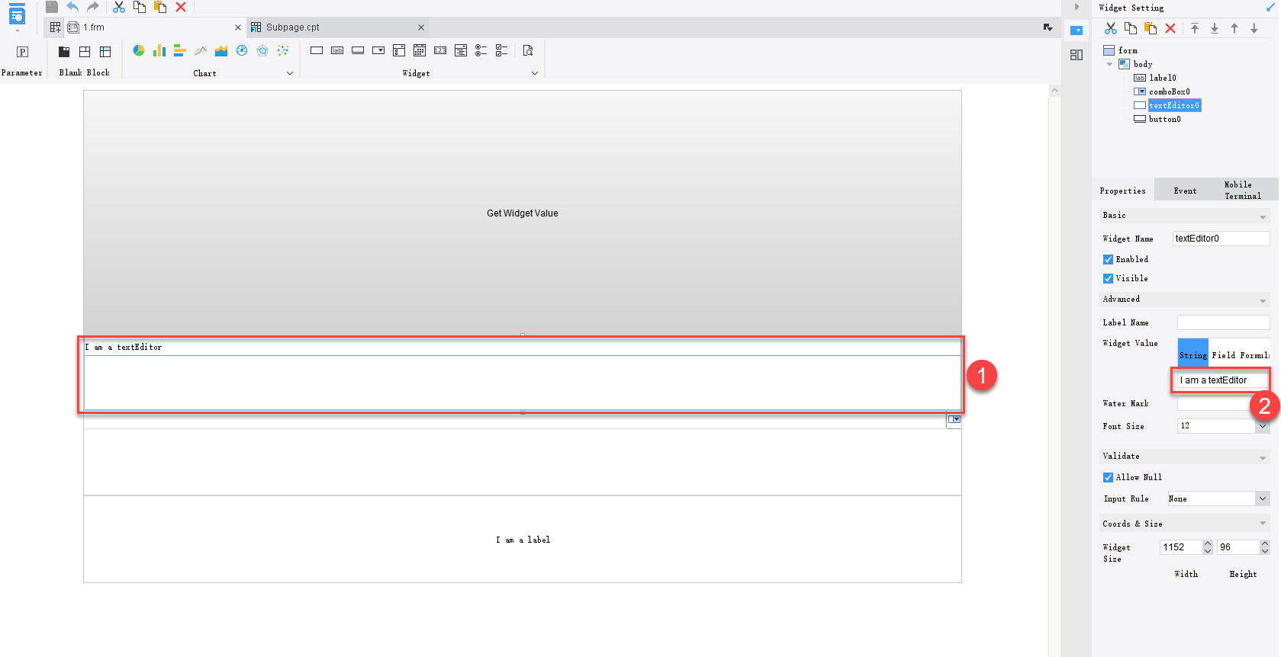
Task: Choose the number editor widget icon
Action: [x=440, y=50]
